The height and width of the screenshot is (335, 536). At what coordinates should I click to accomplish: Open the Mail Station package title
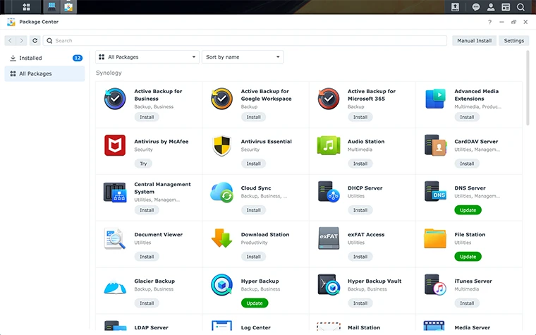point(364,327)
